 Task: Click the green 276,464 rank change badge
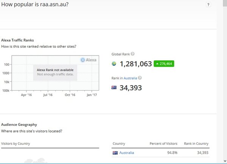click(x=164, y=64)
